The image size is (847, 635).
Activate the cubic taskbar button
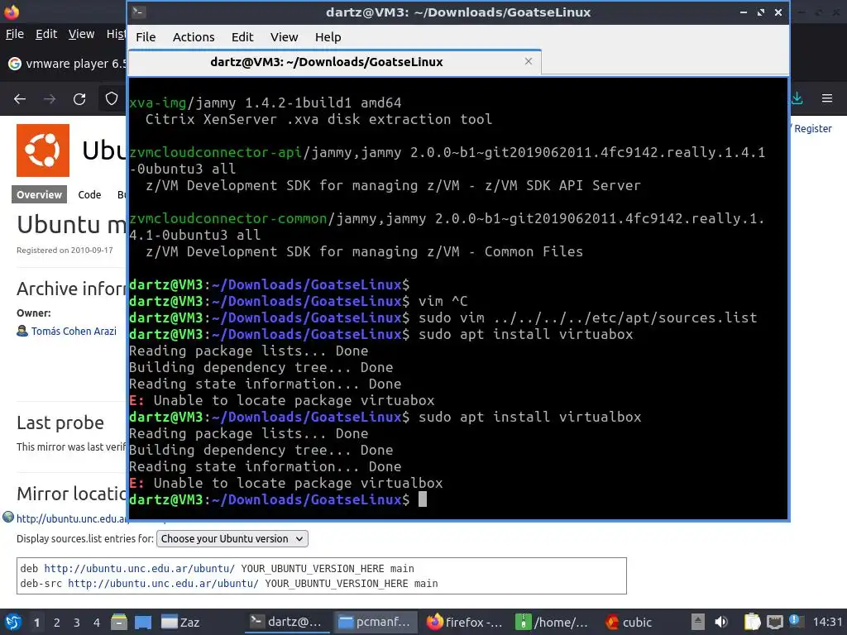pyautogui.click(x=629, y=622)
